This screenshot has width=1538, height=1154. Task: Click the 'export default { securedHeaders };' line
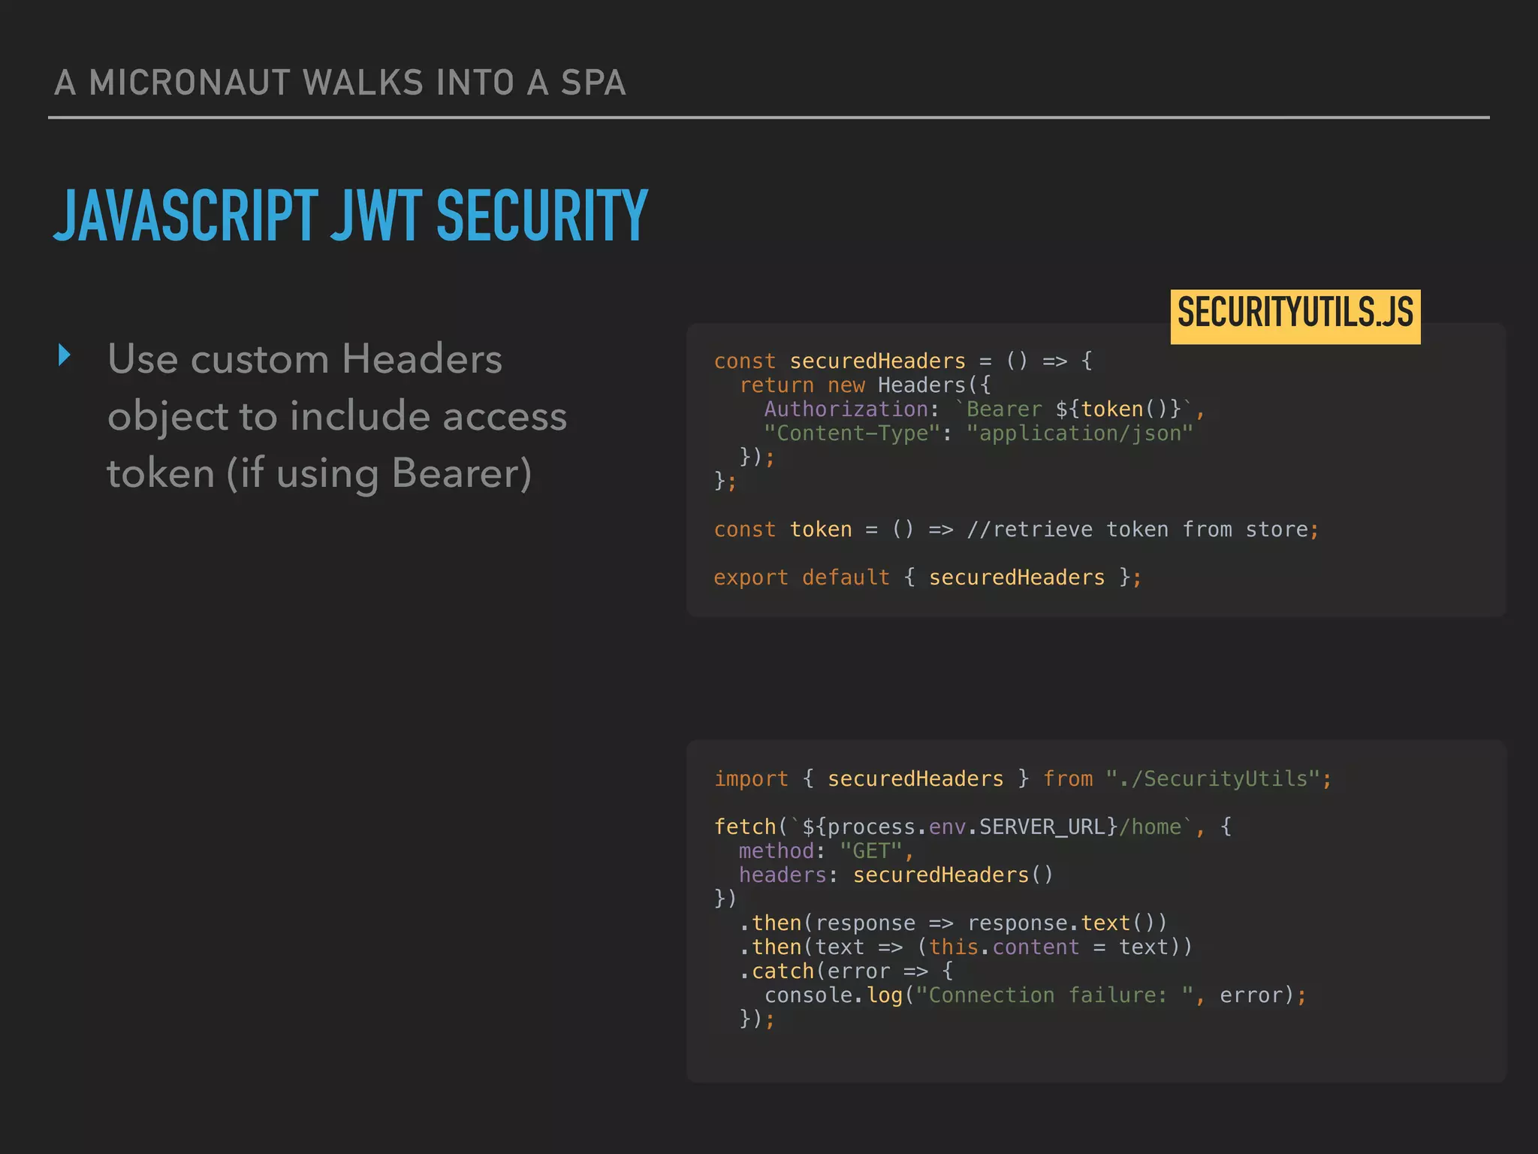click(927, 578)
